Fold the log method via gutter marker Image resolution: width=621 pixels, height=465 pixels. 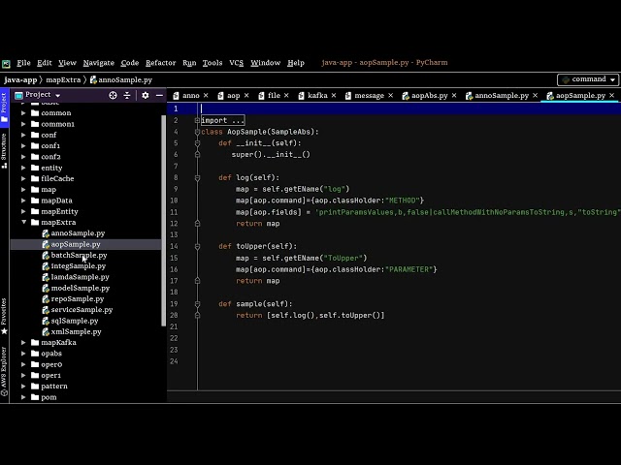[197, 178]
